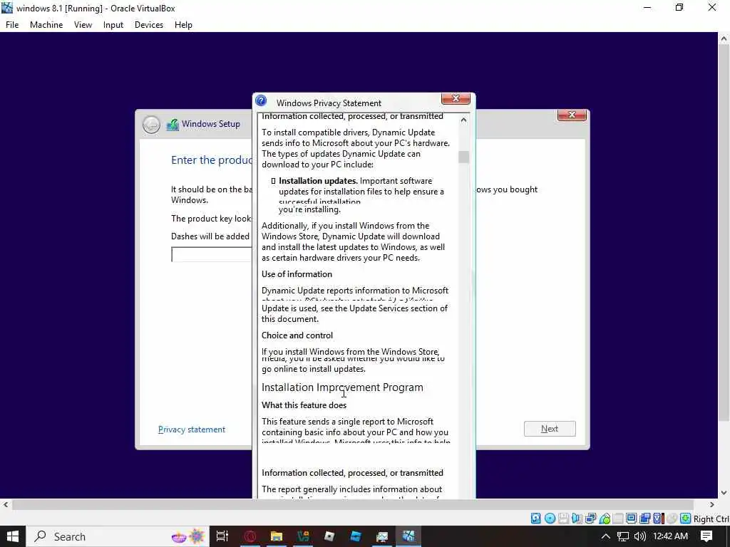Click the 'What this feature does' heading

click(304, 405)
